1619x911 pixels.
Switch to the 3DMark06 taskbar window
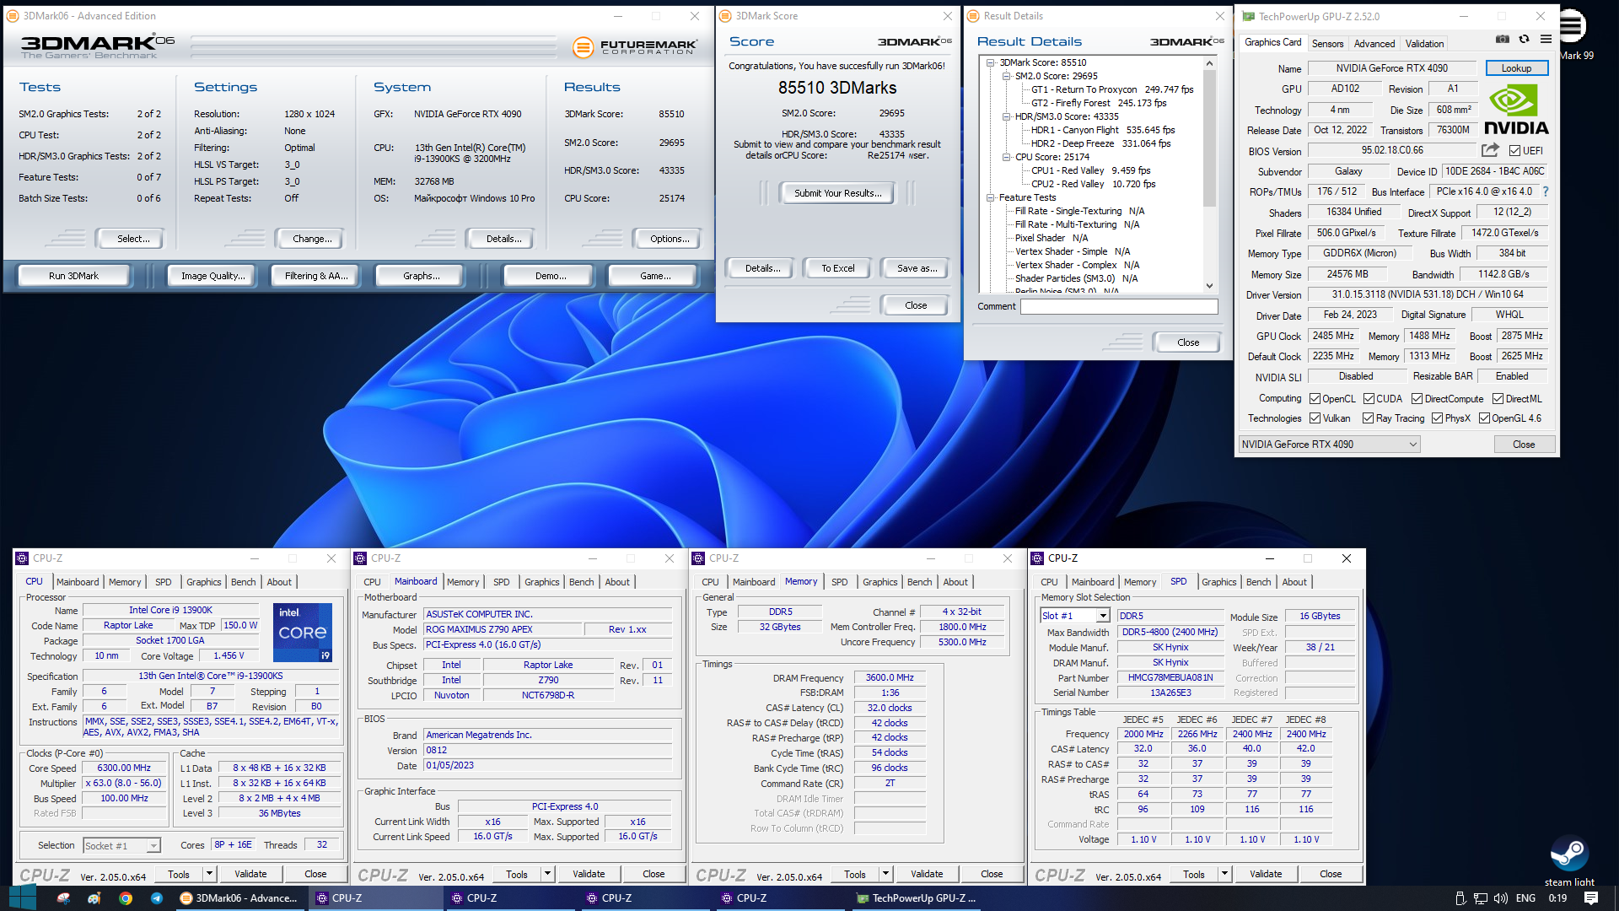point(239,898)
